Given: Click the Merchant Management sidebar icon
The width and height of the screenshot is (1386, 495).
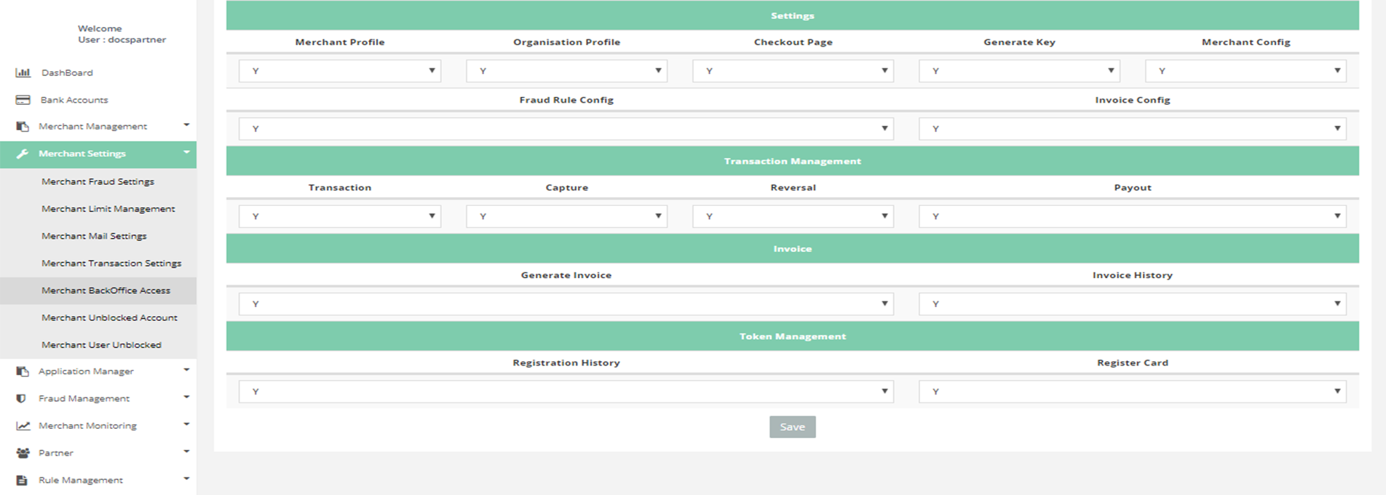Looking at the screenshot, I should point(23,127).
